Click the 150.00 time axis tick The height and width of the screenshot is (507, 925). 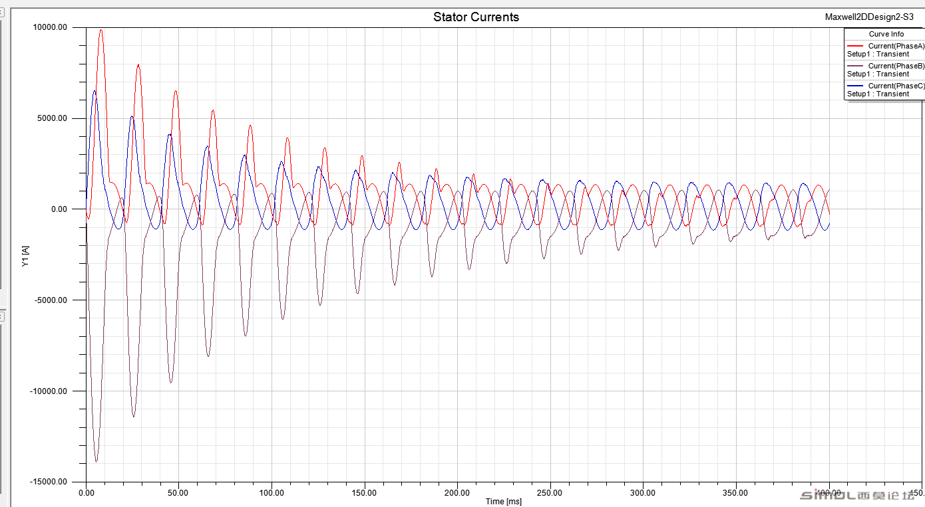[x=364, y=493]
